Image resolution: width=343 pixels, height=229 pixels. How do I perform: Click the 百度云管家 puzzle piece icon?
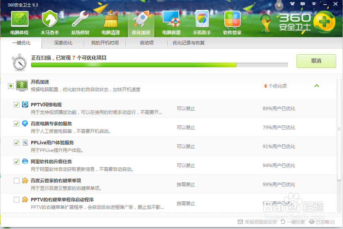tap(25, 180)
